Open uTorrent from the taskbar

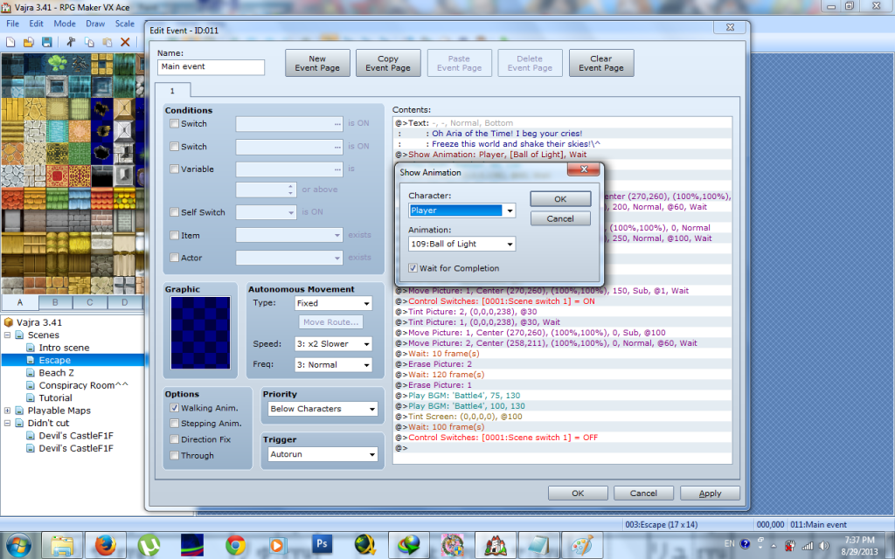click(149, 545)
